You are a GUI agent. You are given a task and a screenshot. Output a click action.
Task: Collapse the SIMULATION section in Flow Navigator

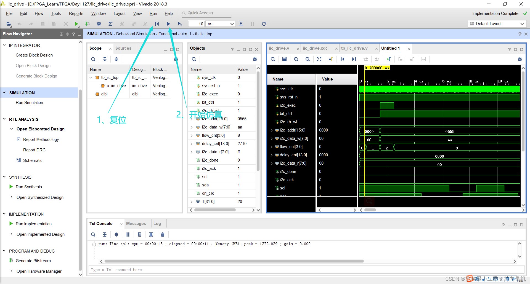(4, 92)
